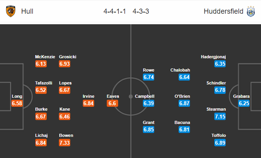The width and height of the screenshot is (261, 158).
Task: Click McKenzie's 6.13 rating badge
Action: [x=41, y=64]
